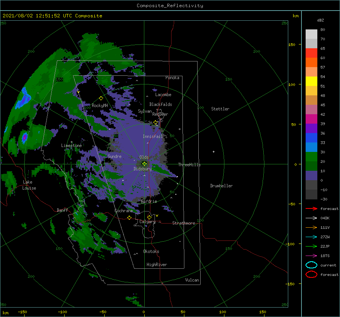Image resolution: width=340 pixels, height=317 pixels.
Task: Click the orange 111V arrow legend icon
Action: [311, 227]
